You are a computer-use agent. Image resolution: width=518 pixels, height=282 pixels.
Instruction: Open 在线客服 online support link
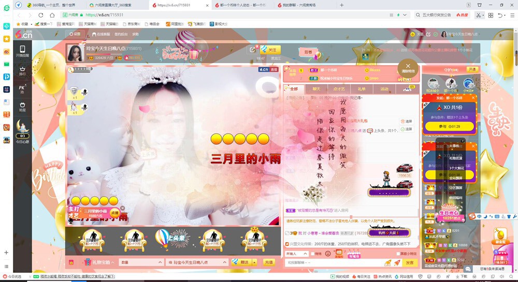101,34
